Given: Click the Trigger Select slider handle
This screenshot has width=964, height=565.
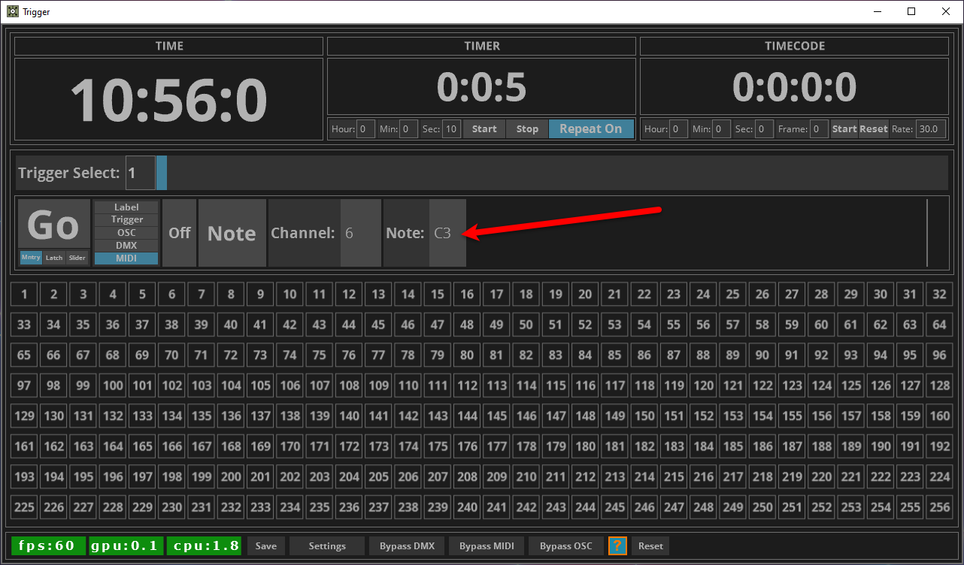Looking at the screenshot, I should pyautogui.click(x=161, y=173).
